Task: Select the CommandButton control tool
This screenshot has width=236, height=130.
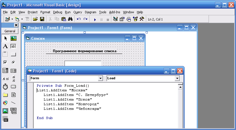Action: 14,54
